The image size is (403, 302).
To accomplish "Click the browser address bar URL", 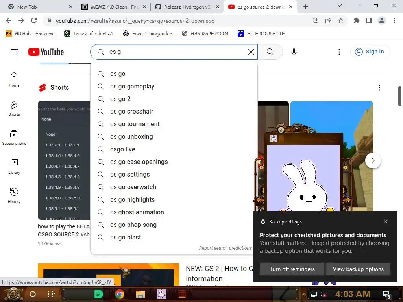I will [x=135, y=21].
